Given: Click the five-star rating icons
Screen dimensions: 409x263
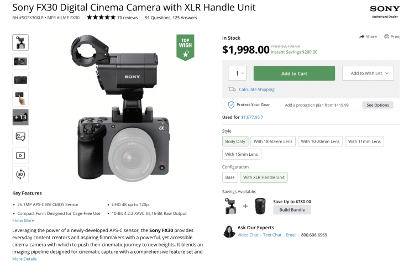Looking at the screenshot, I should 99,18.
